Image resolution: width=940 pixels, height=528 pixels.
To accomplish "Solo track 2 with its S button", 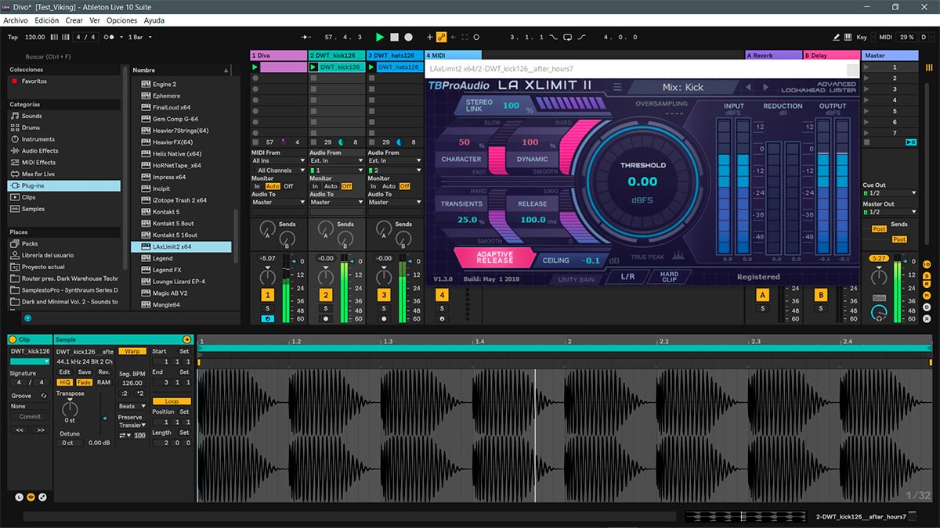I will [x=326, y=308].
